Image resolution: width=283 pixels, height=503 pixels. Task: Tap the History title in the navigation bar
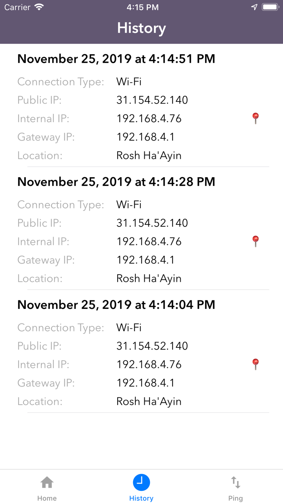pos(141,28)
